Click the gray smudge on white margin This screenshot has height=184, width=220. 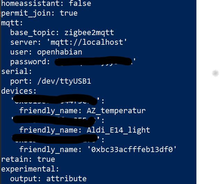(215, 73)
